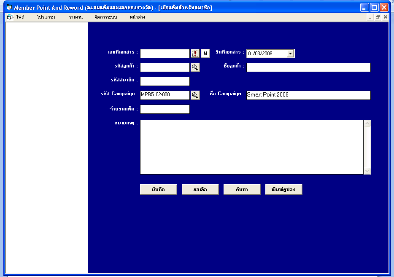
Task: Restore the inner child window
Action: (378, 17)
